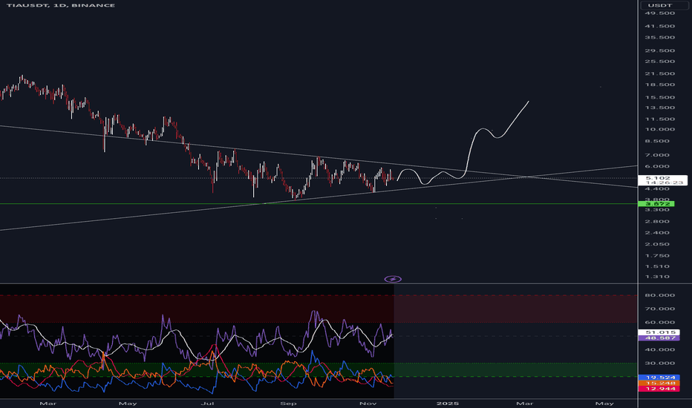Click the 1.510 price axis label
The height and width of the screenshot is (408, 692).
tap(657, 266)
